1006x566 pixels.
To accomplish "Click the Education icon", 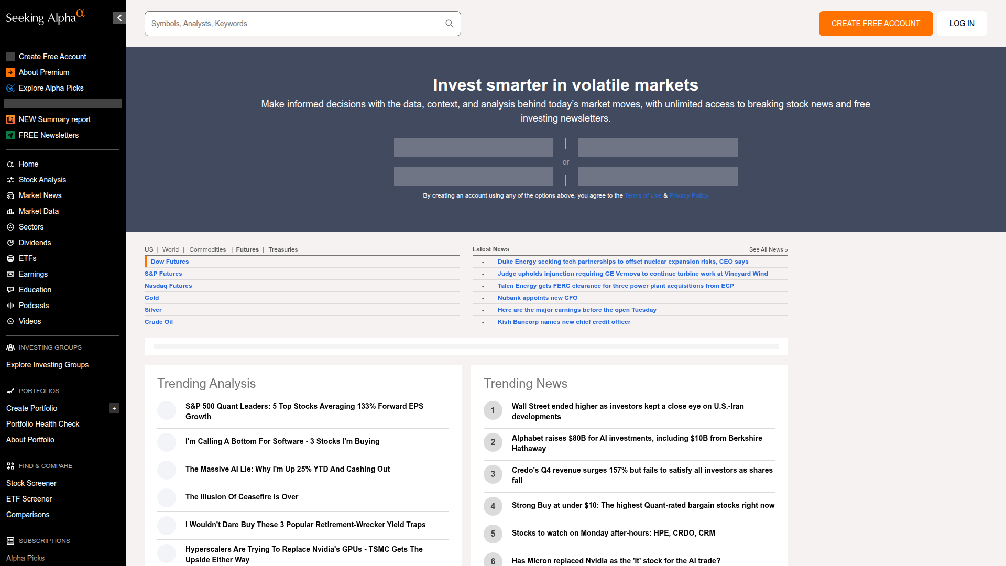I will 10,290.
